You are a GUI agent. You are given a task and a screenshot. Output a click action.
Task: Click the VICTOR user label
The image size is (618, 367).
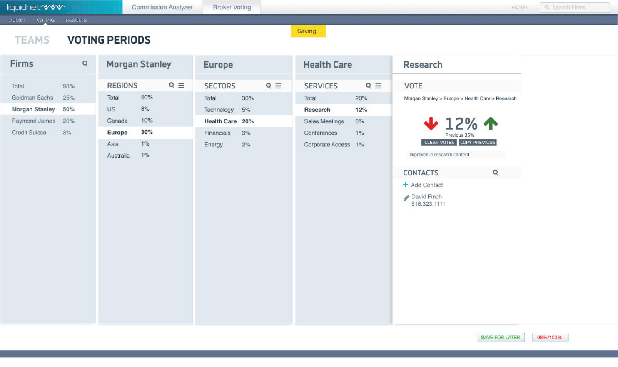click(519, 7)
